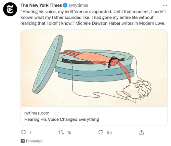Click the Promoted arrow icon

pos(23,141)
